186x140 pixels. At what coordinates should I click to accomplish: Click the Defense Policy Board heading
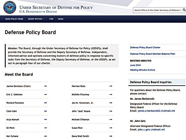pyautogui.click(x=30, y=32)
